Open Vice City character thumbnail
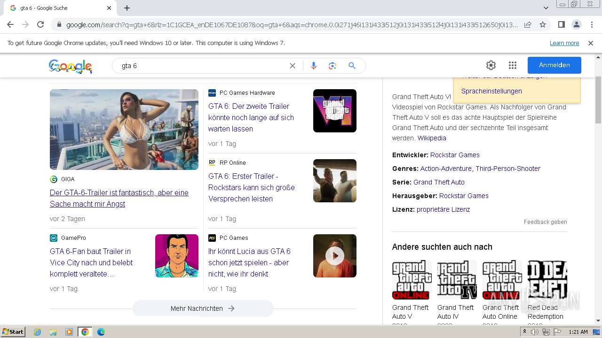 pyautogui.click(x=177, y=256)
